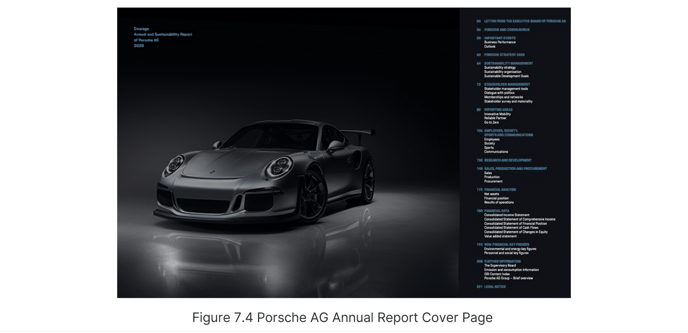Click the 'Sports and Communications' heading line
Image resolution: width=688 pixels, height=333 pixels.
coord(509,135)
